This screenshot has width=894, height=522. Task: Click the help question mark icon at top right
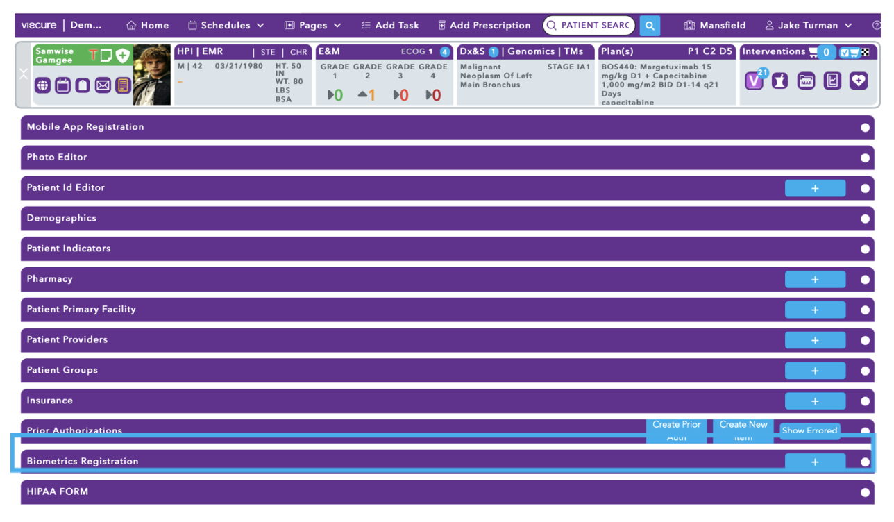(x=877, y=25)
